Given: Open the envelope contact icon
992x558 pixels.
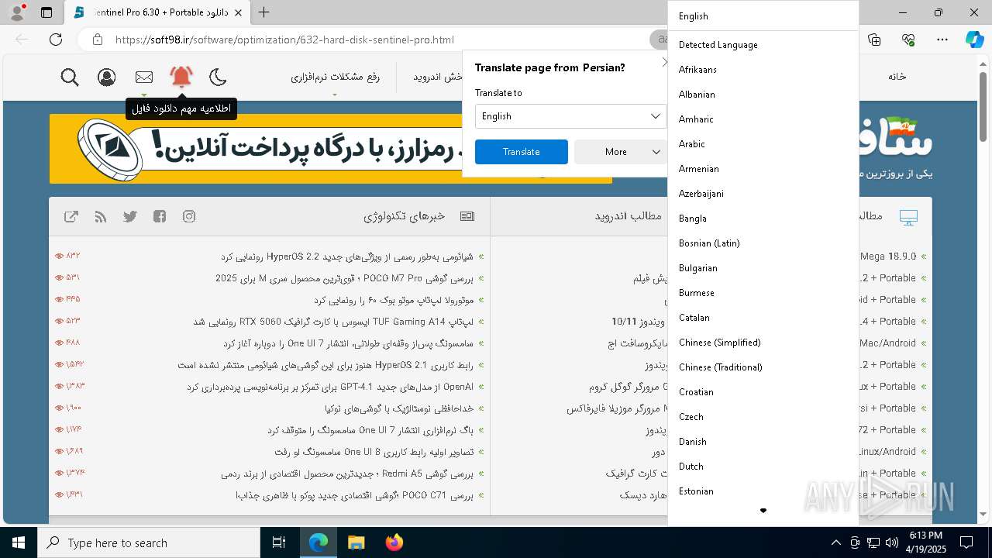Looking at the screenshot, I should pyautogui.click(x=144, y=77).
